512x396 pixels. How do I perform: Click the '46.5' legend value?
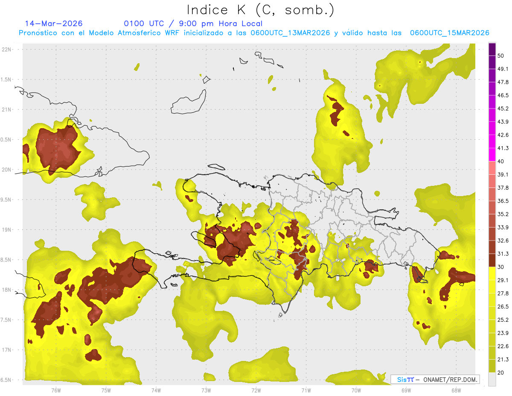[503, 95]
